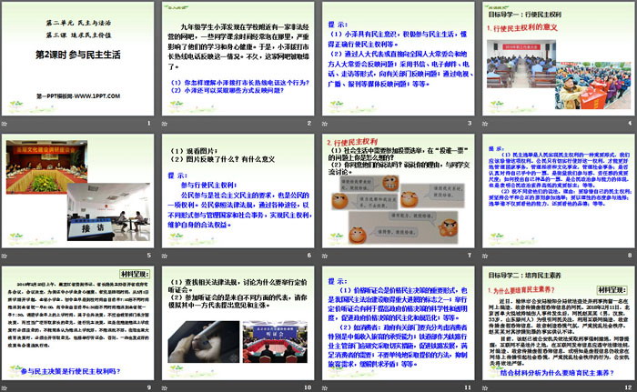Screen dimensions: 637x392
Task: Click slide number label "12"
Action: [629, 387]
